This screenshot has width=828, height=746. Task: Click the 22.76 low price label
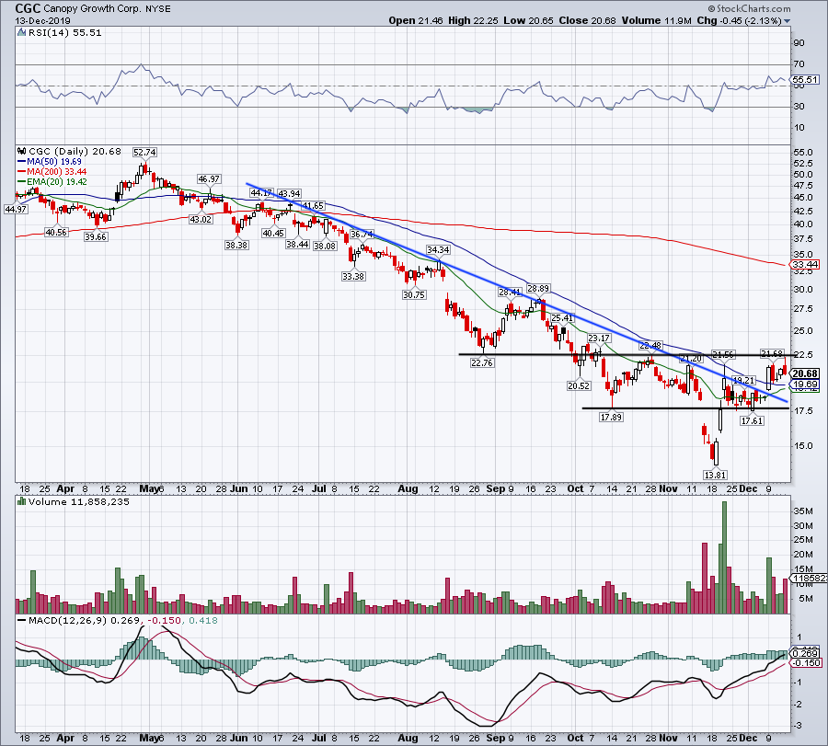(482, 363)
